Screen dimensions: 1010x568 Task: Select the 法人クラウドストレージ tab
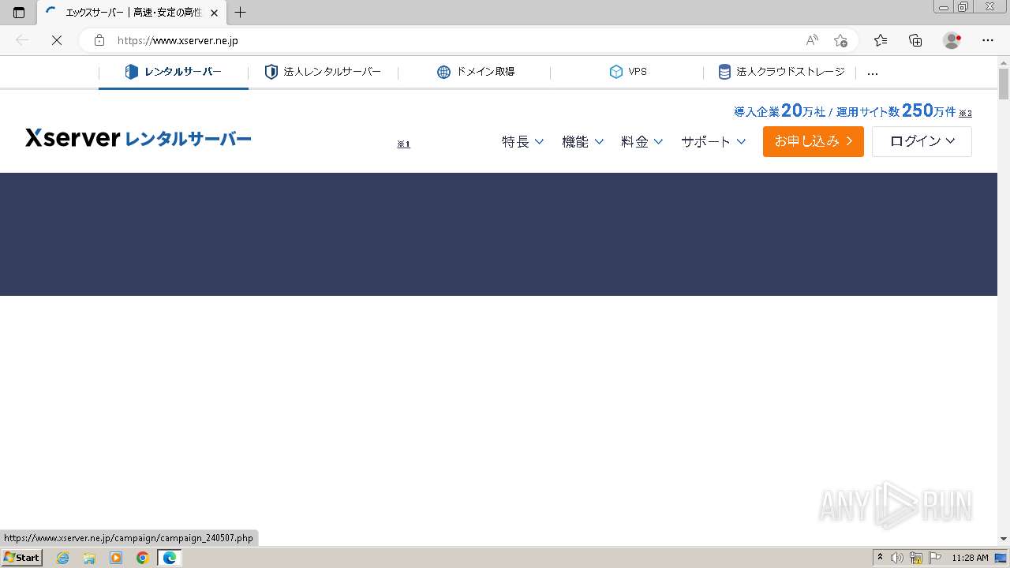(x=780, y=72)
